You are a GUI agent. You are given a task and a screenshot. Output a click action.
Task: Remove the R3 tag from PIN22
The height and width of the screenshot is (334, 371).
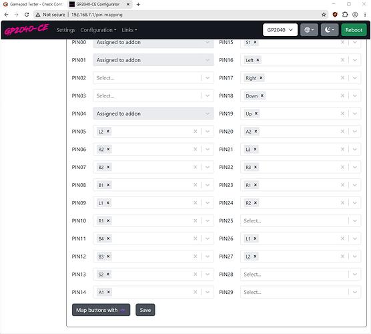tap(256, 167)
